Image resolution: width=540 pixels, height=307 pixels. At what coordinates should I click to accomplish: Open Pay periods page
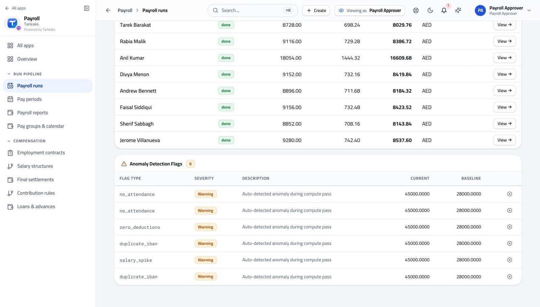pos(48,99)
